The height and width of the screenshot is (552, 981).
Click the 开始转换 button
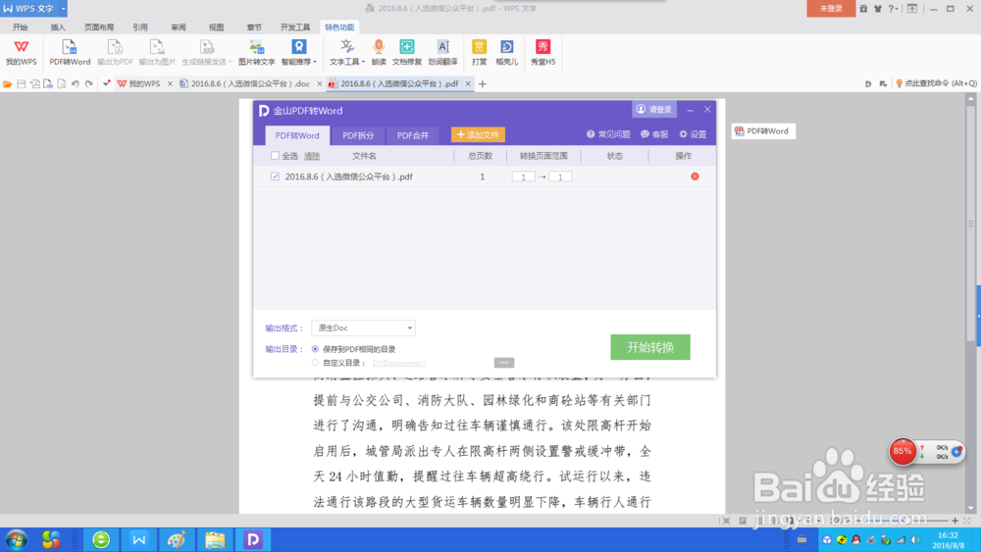[x=650, y=347]
